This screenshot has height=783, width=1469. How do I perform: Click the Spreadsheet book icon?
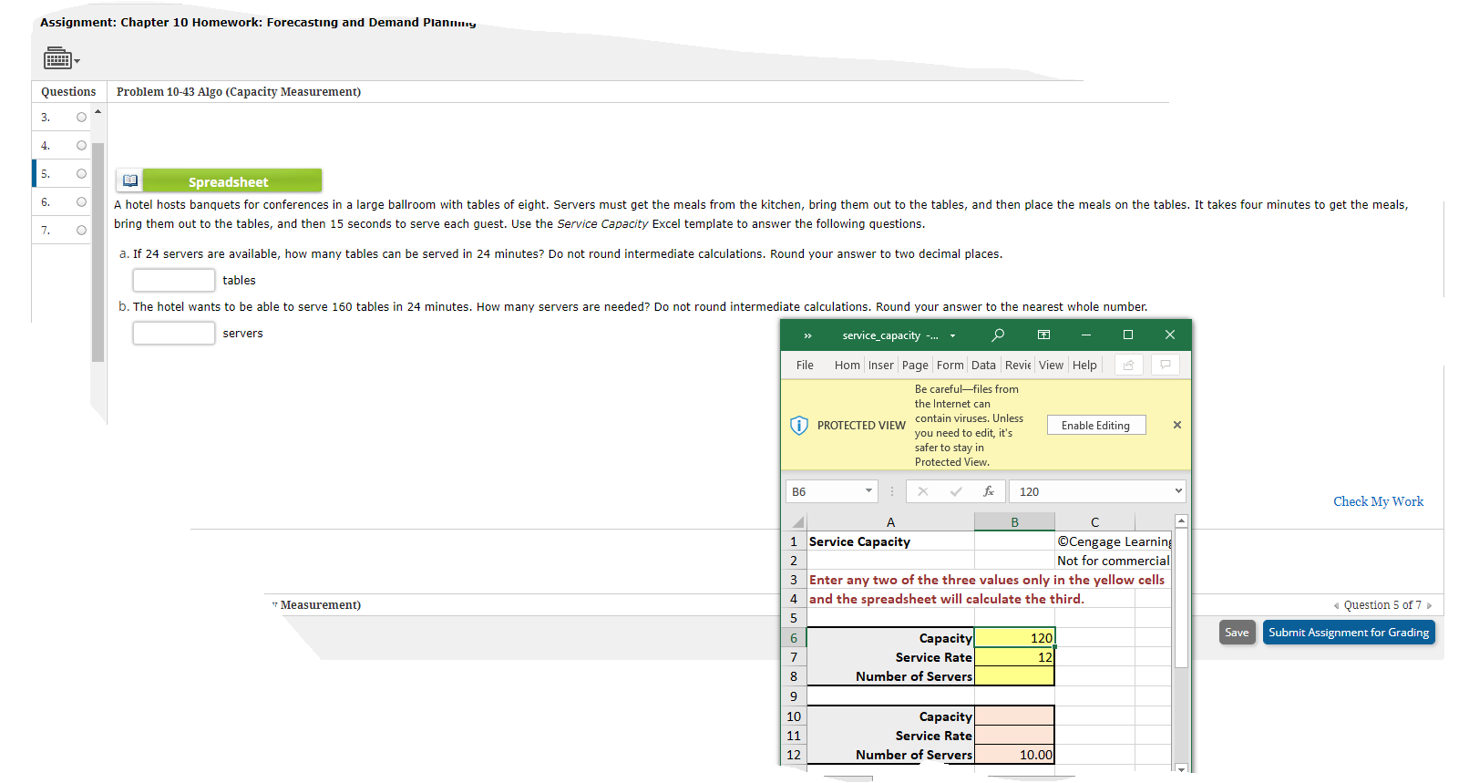[129, 180]
